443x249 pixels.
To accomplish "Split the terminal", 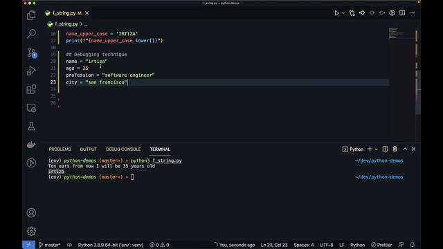I will click(x=385, y=149).
